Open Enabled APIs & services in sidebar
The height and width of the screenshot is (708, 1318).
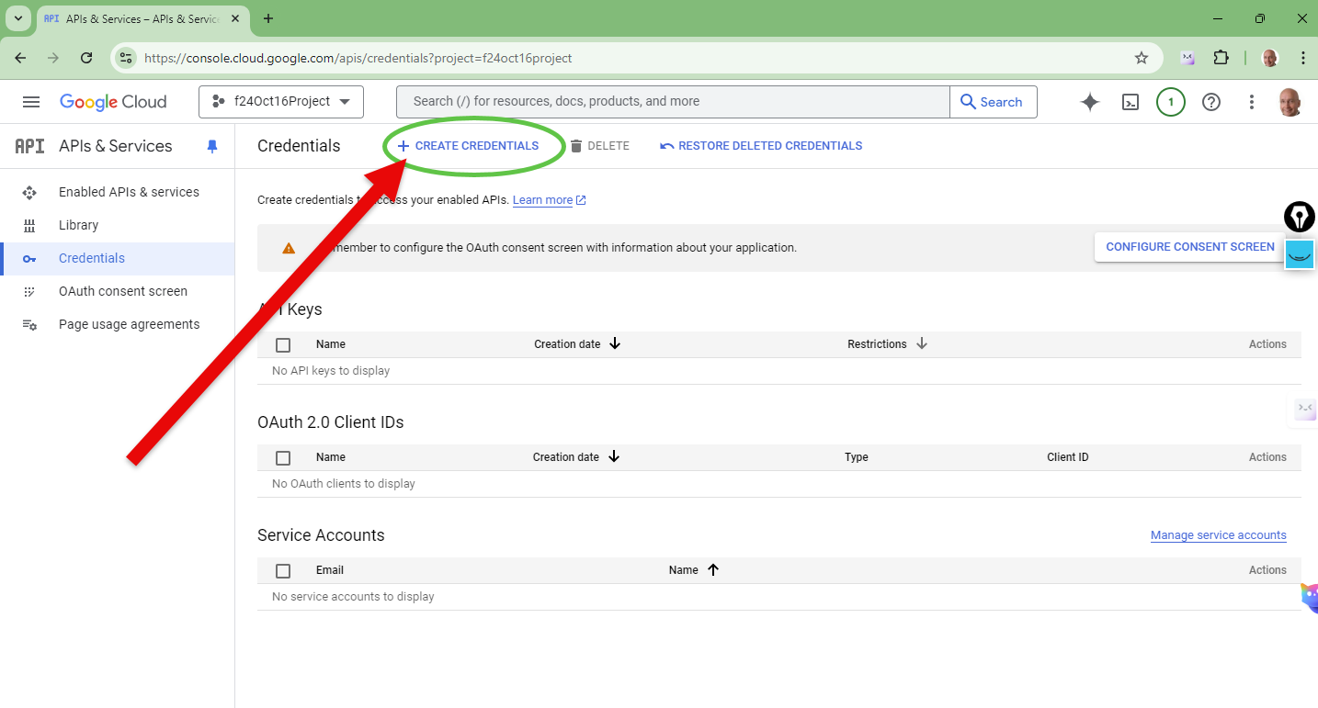[129, 192]
